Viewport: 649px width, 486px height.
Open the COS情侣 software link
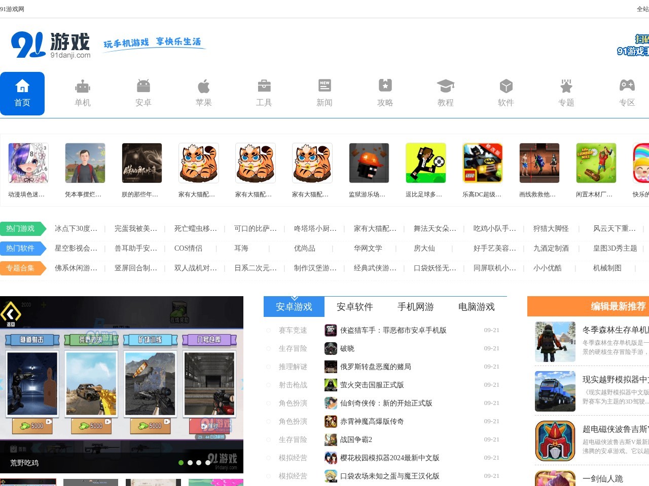[x=188, y=249]
